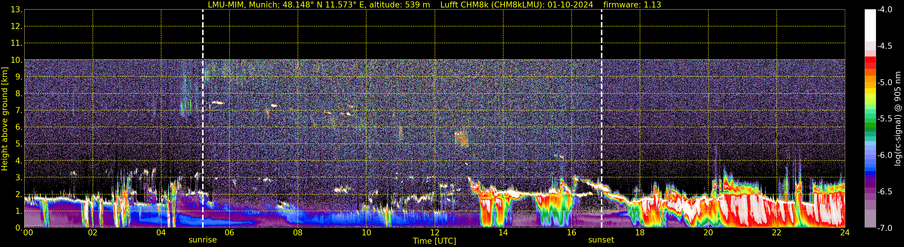Click the white dashed sunrise marker line

click(203, 119)
